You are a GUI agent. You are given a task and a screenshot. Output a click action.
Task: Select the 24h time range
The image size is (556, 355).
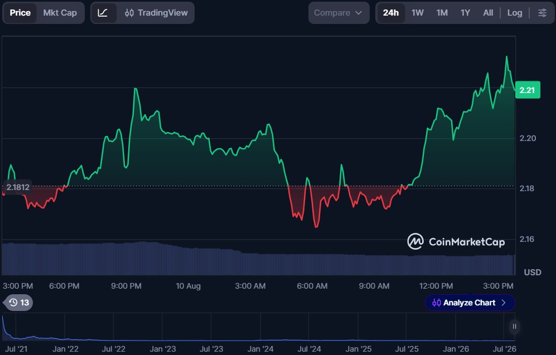(x=390, y=13)
